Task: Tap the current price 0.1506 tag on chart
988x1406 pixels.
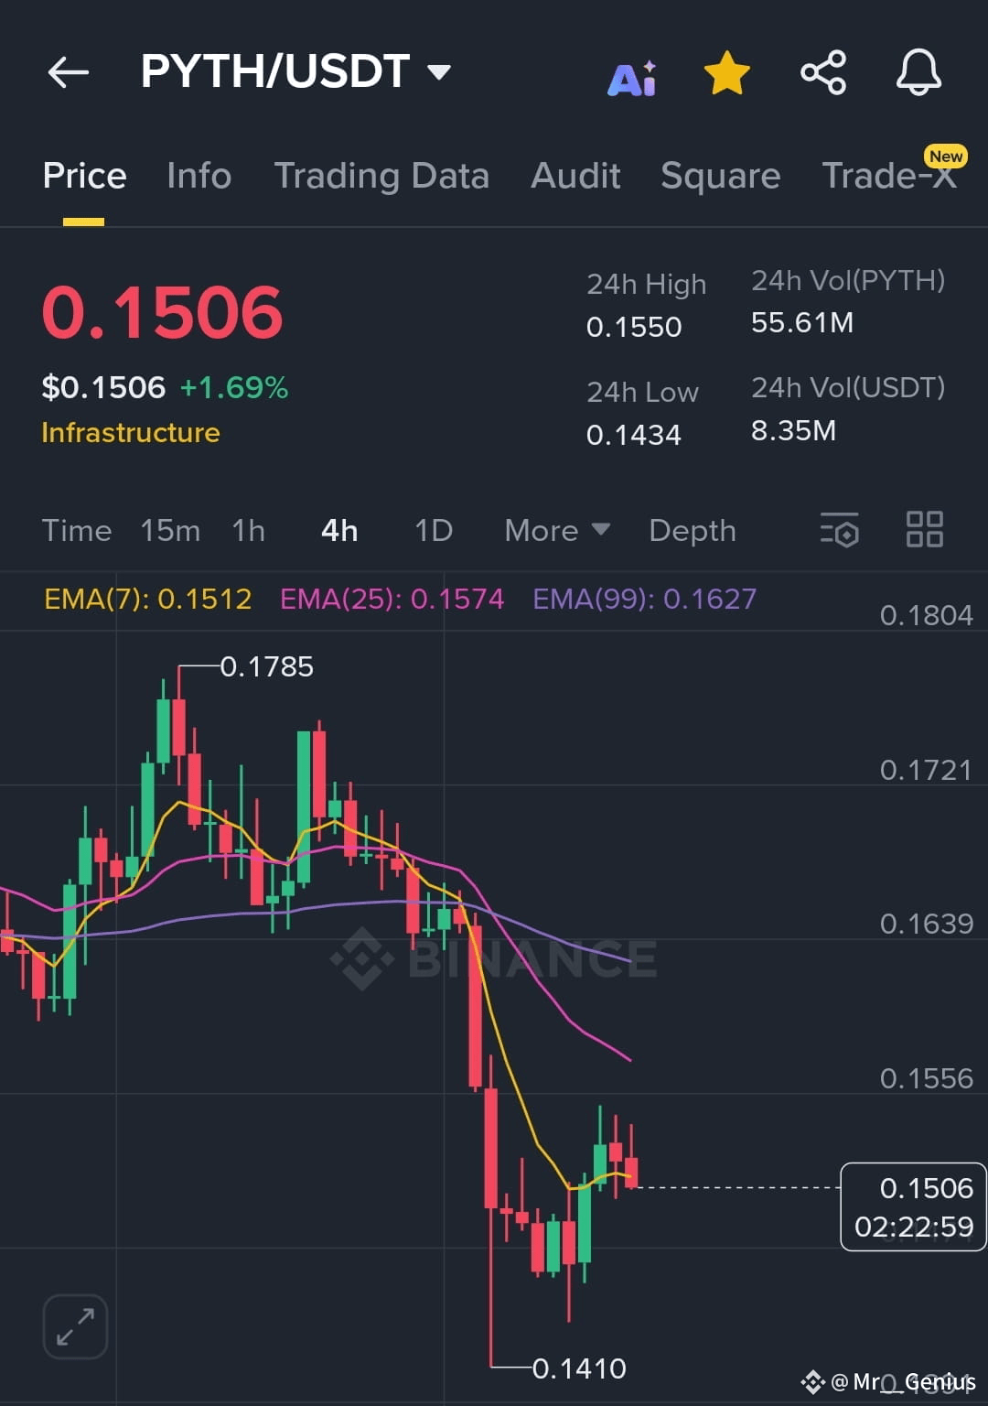Action: [913, 1206]
